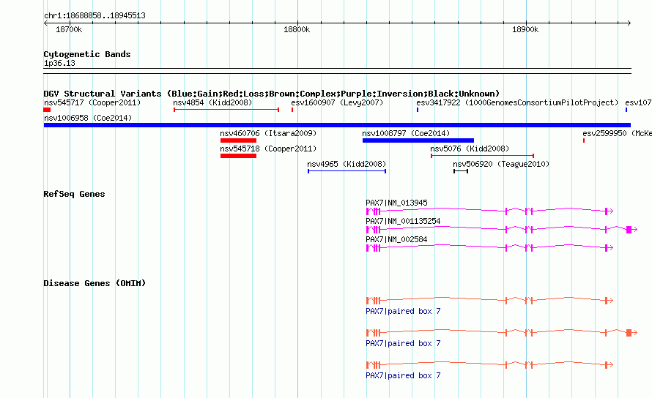This screenshot has height=398, width=652.
Task: Click the second OMIM PAX7|paired box 7 link
Action: point(403,343)
